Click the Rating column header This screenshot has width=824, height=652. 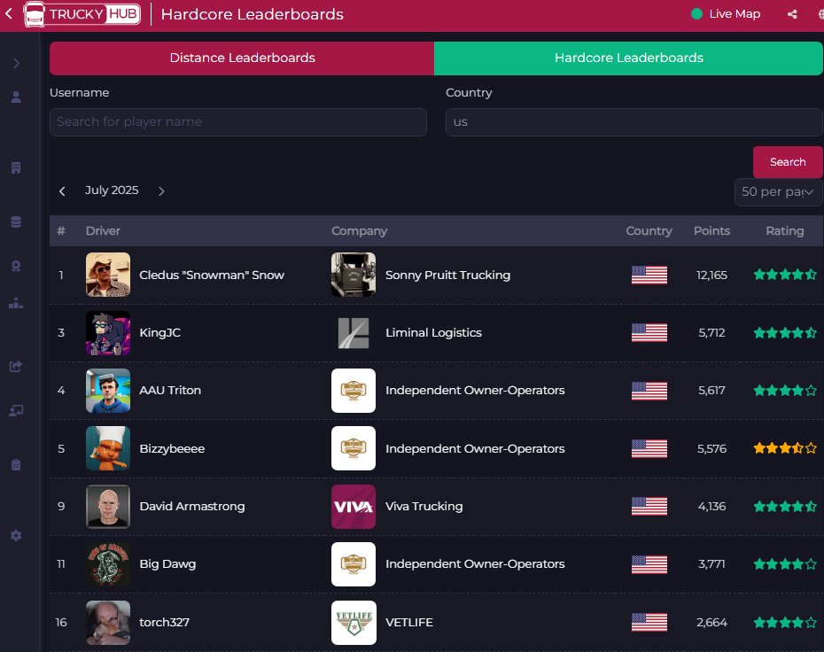click(785, 230)
